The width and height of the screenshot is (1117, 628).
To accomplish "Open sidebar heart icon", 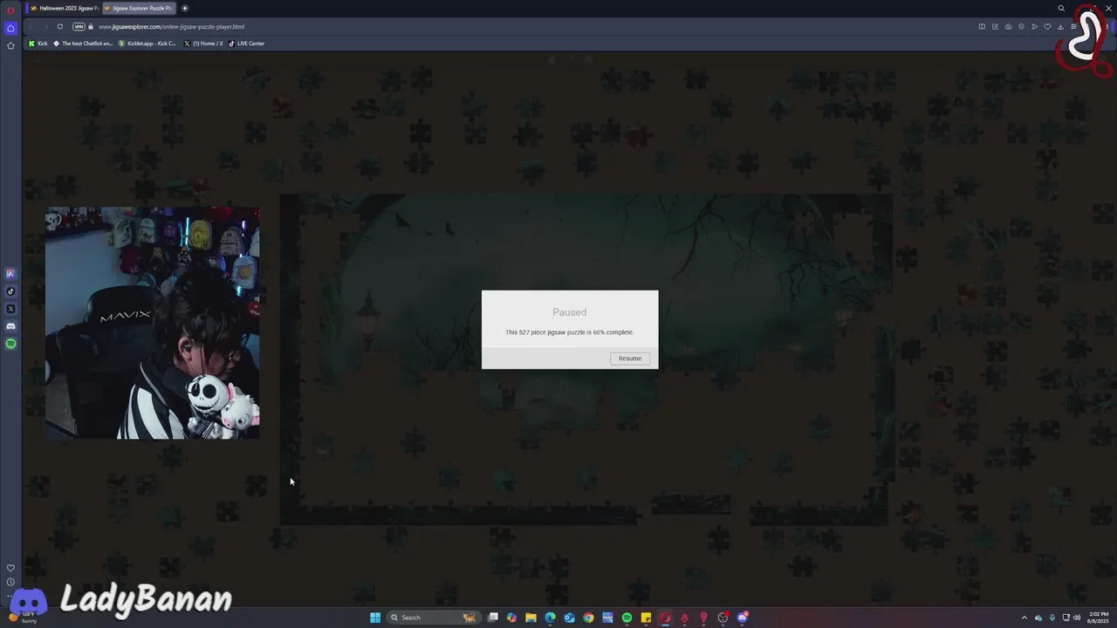I will coord(10,568).
